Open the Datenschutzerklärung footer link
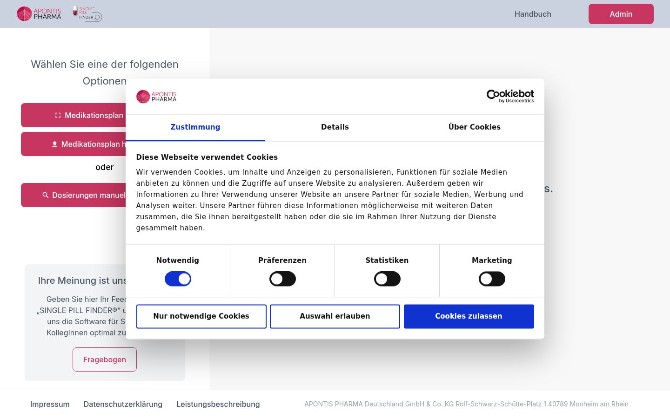The image size is (670, 418). point(123,404)
